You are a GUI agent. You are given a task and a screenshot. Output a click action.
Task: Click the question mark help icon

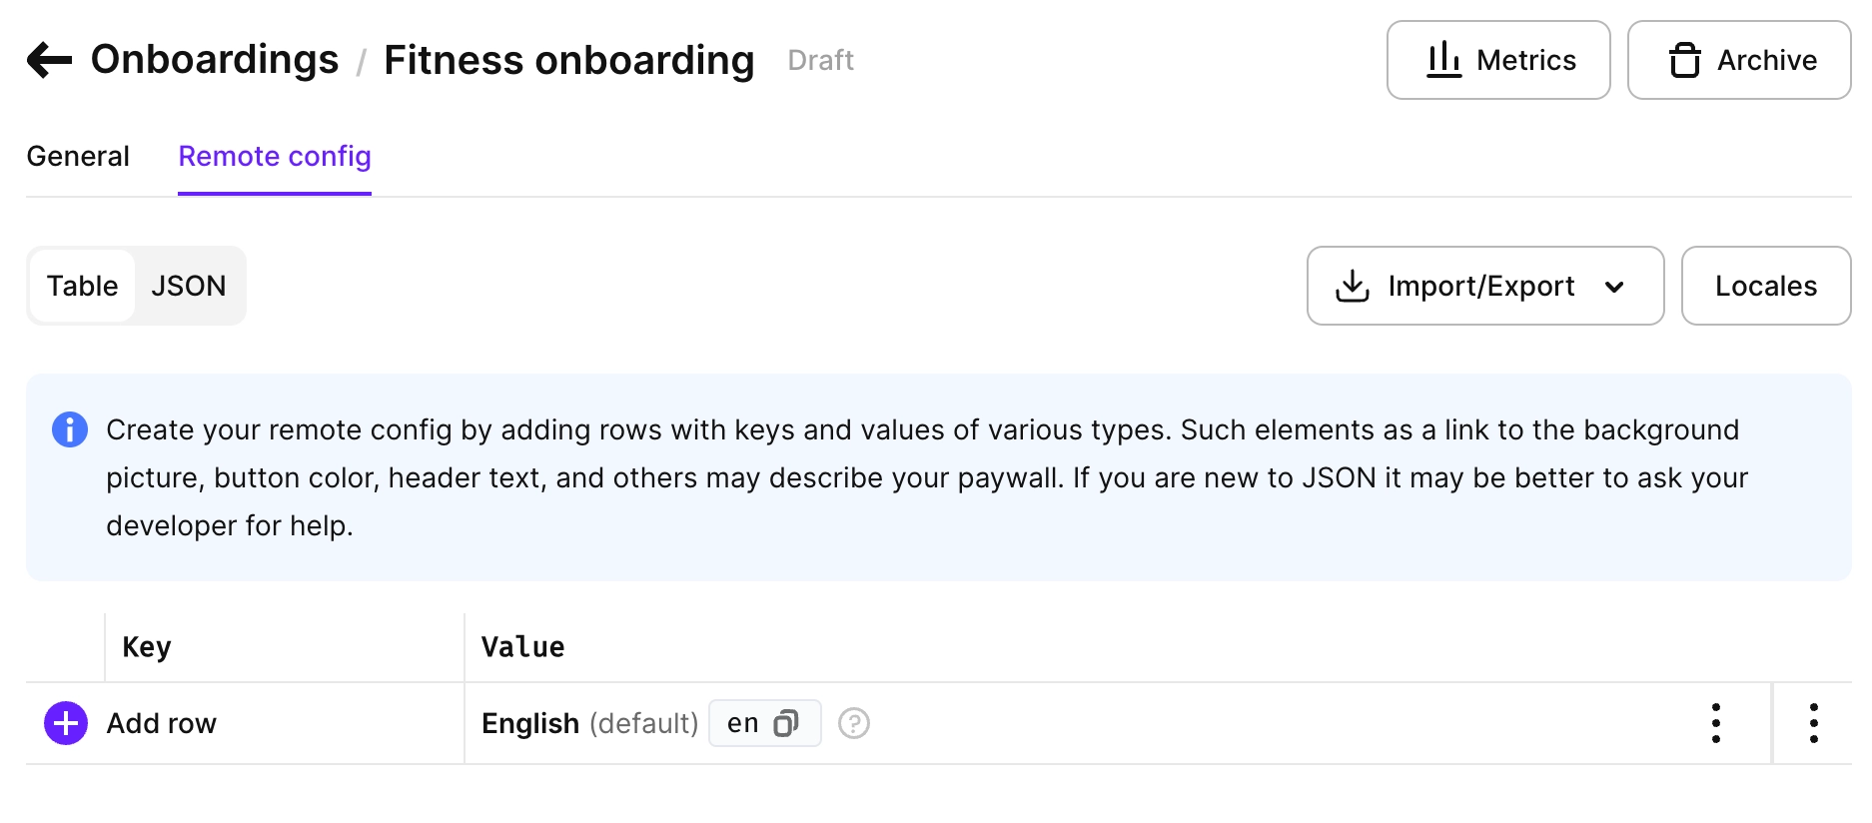(x=854, y=723)
